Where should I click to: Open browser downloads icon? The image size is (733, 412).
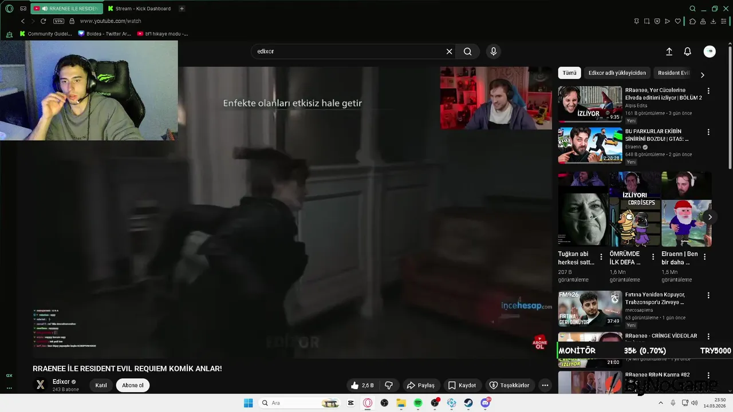tap(713, 21)
